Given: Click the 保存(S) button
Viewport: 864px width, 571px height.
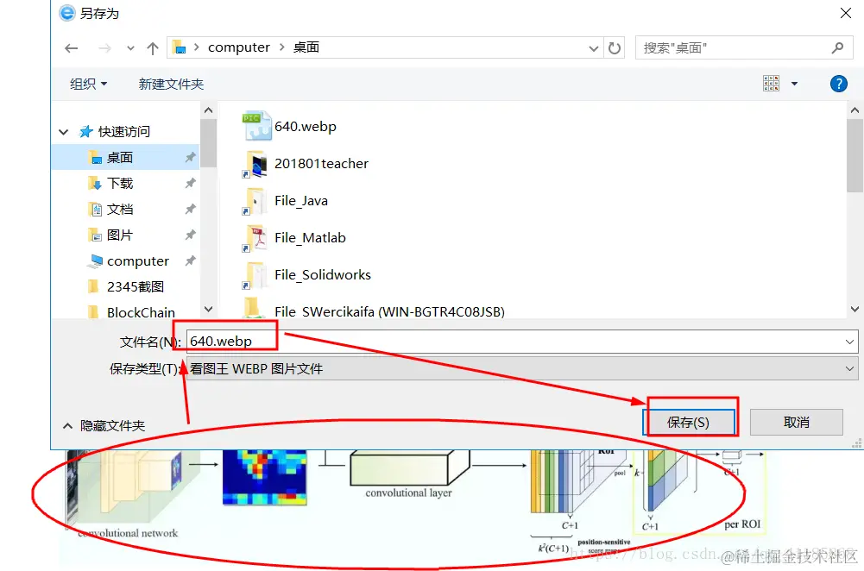Looking at the screenshot, I should pos(688,423).
